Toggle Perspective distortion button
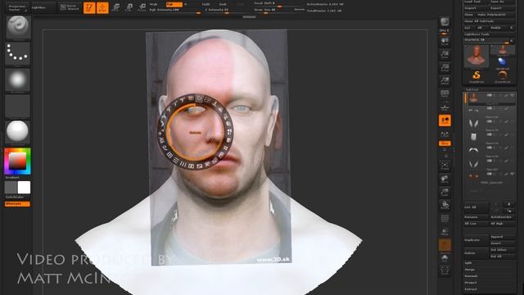 click(x=445, y=94)
